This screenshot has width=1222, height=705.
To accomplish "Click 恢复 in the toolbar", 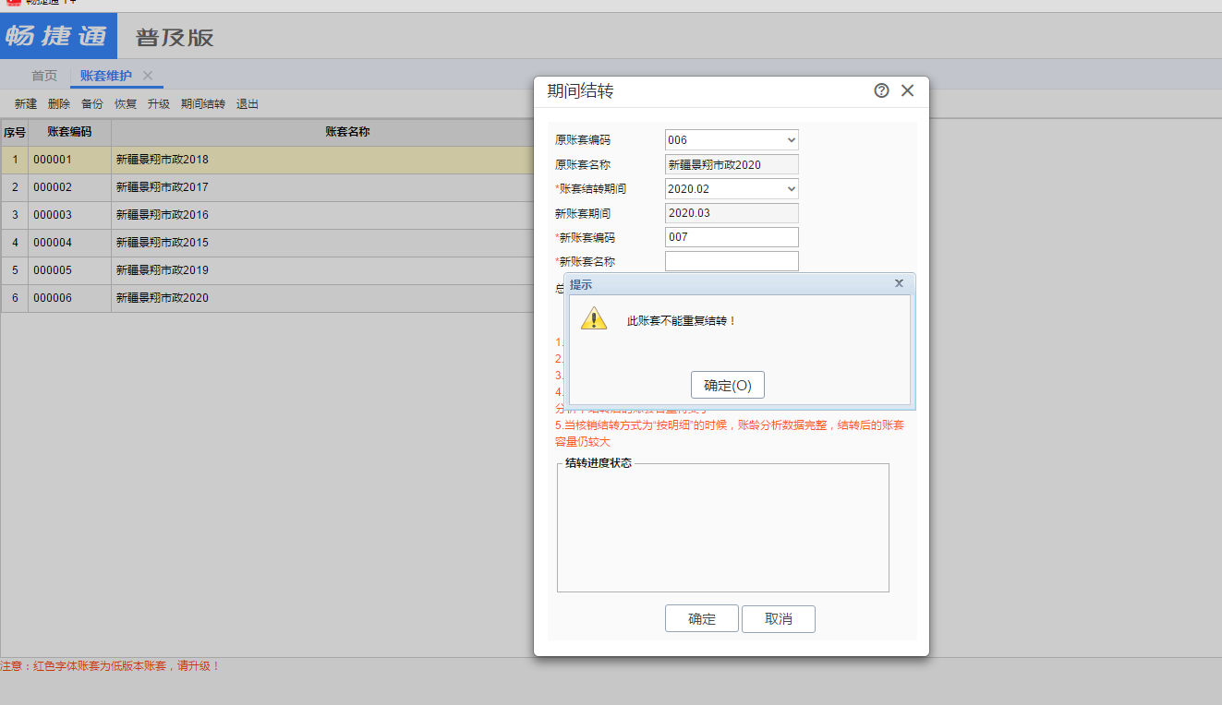I will click(x=126, y=104).
